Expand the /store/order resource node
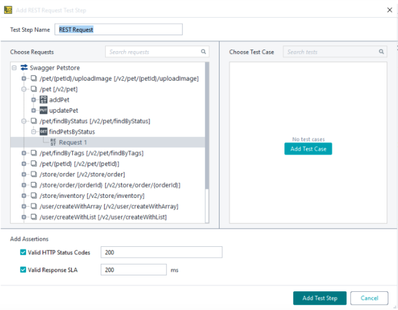398x310 pixels. pos(24,174)
